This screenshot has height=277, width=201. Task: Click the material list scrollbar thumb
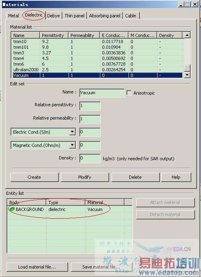(187, 68)
